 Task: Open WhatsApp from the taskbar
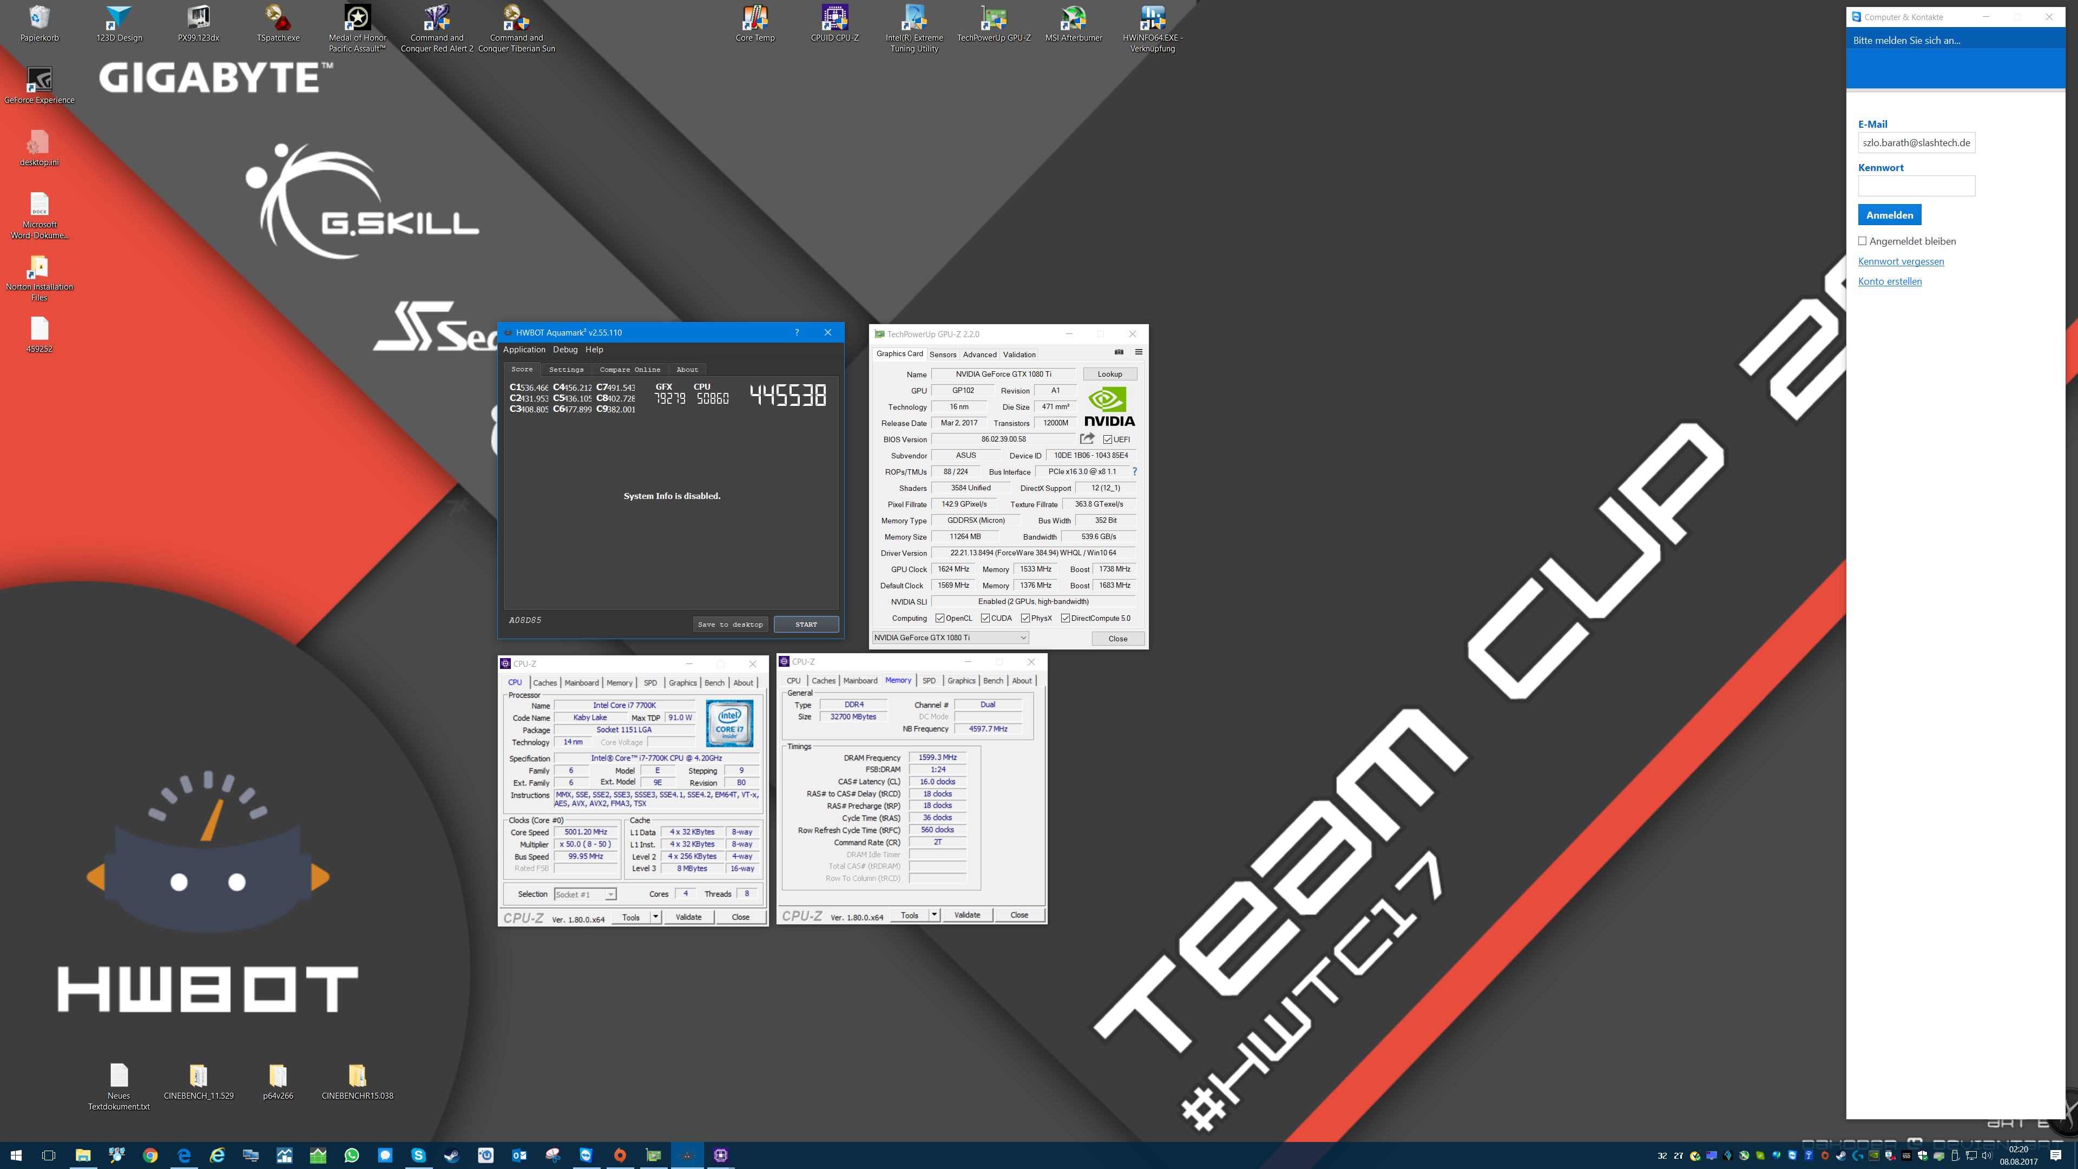[351, 1154]
